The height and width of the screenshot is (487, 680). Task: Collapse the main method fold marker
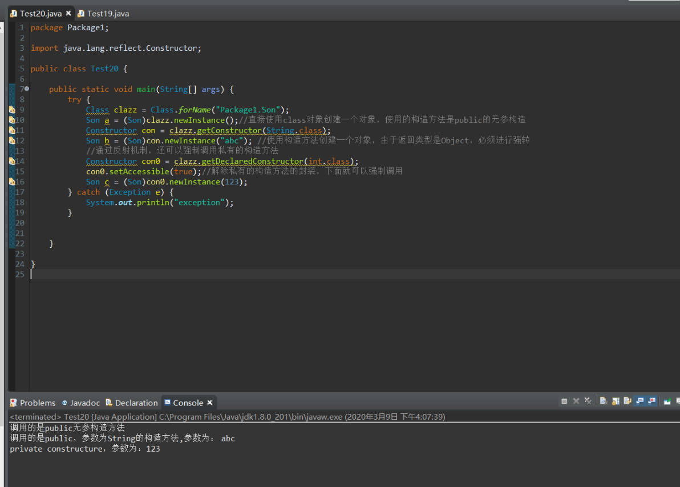click(x=27, y=89)
